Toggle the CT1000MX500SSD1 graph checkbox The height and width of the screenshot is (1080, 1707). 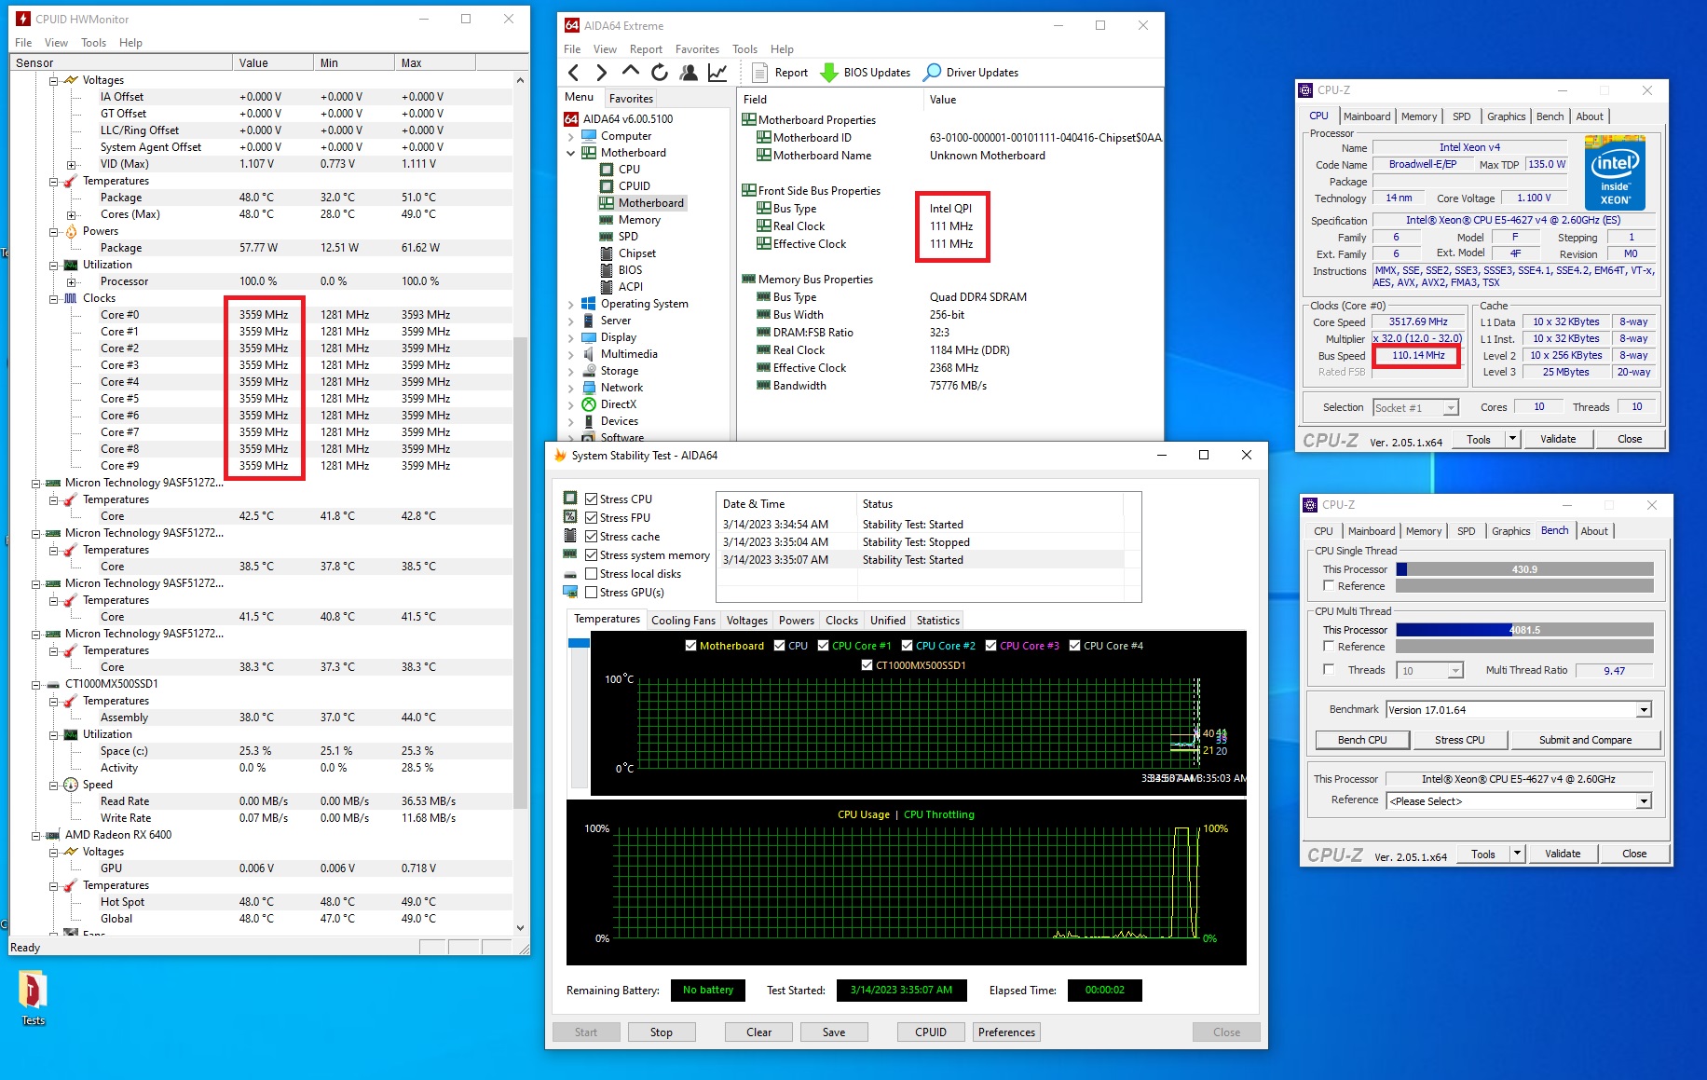click(867, 665)
